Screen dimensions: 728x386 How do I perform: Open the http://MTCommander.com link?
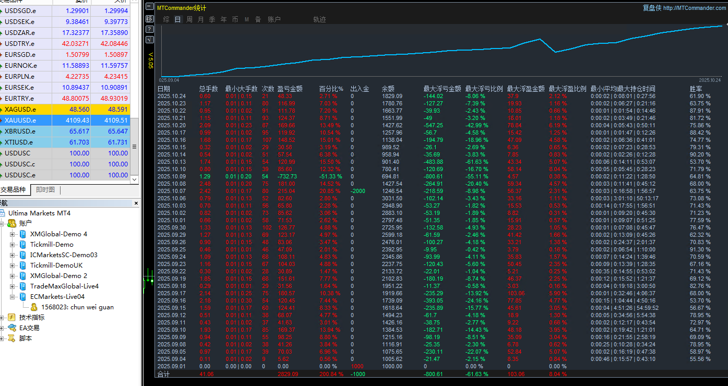pyautogui.click(x=695, y=8)
